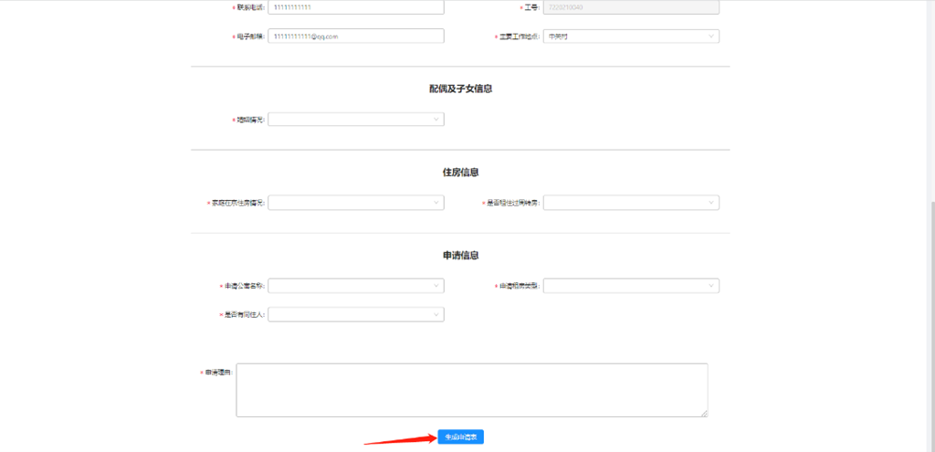The image size is (935, 452).
Task: Click the 住房信息 section heading
Action: (x=460, y=173)
